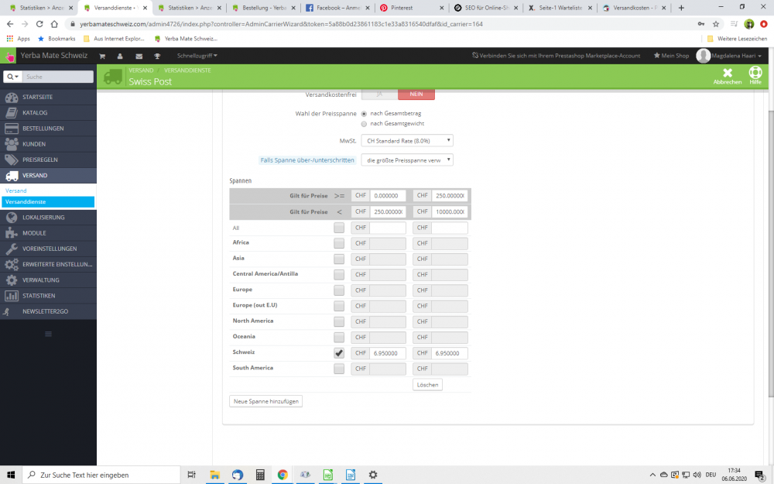Set Versandkostenfrei to NEIN
The height and width of the screenshot is (484, 774).
coord(416,94)
